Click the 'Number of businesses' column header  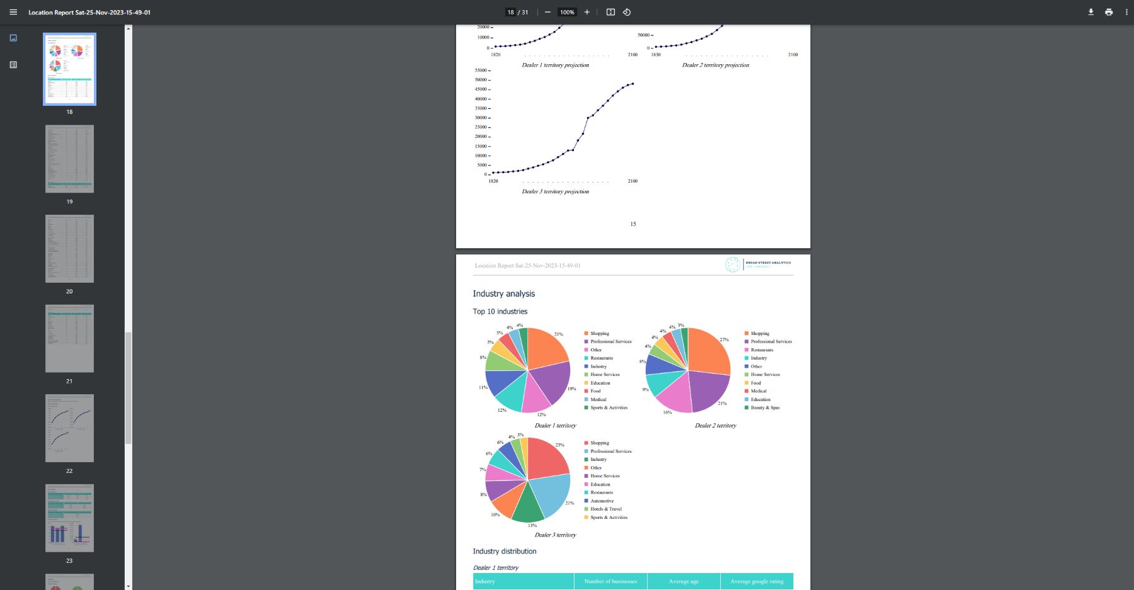[610, 581]
